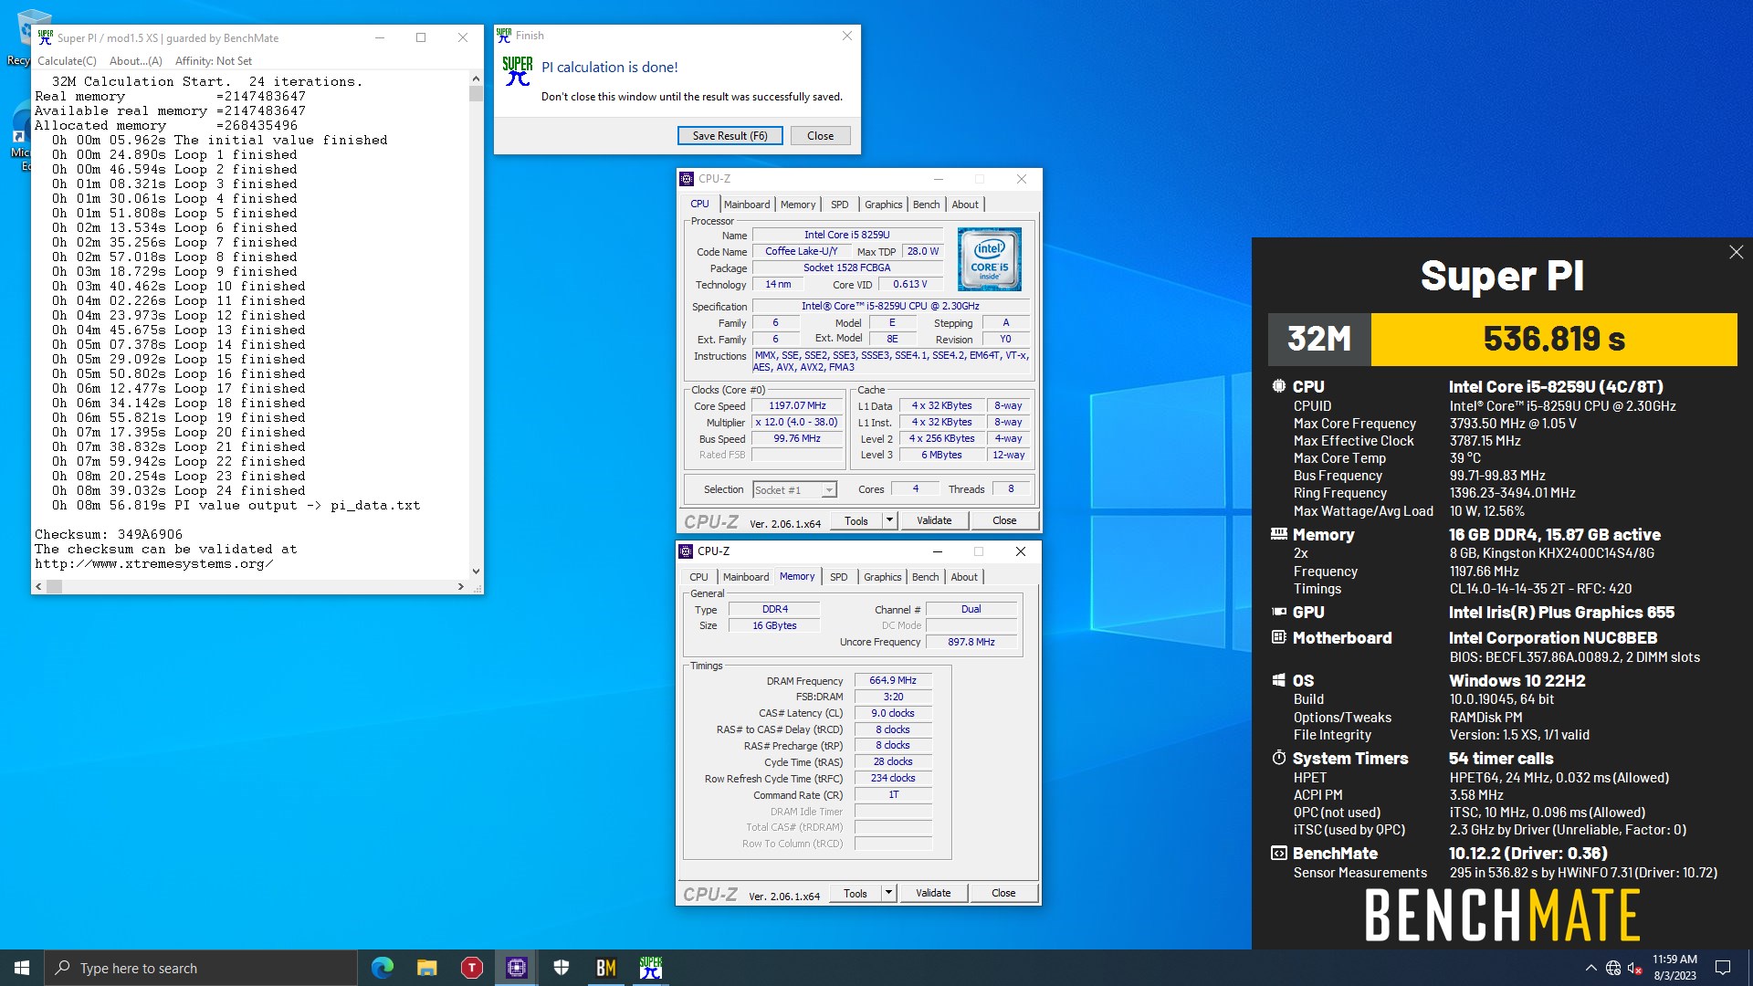Switch to Mainboard tab in upper CPU-Z
The image size is (1753, 986).
click(x=747, y=205)
